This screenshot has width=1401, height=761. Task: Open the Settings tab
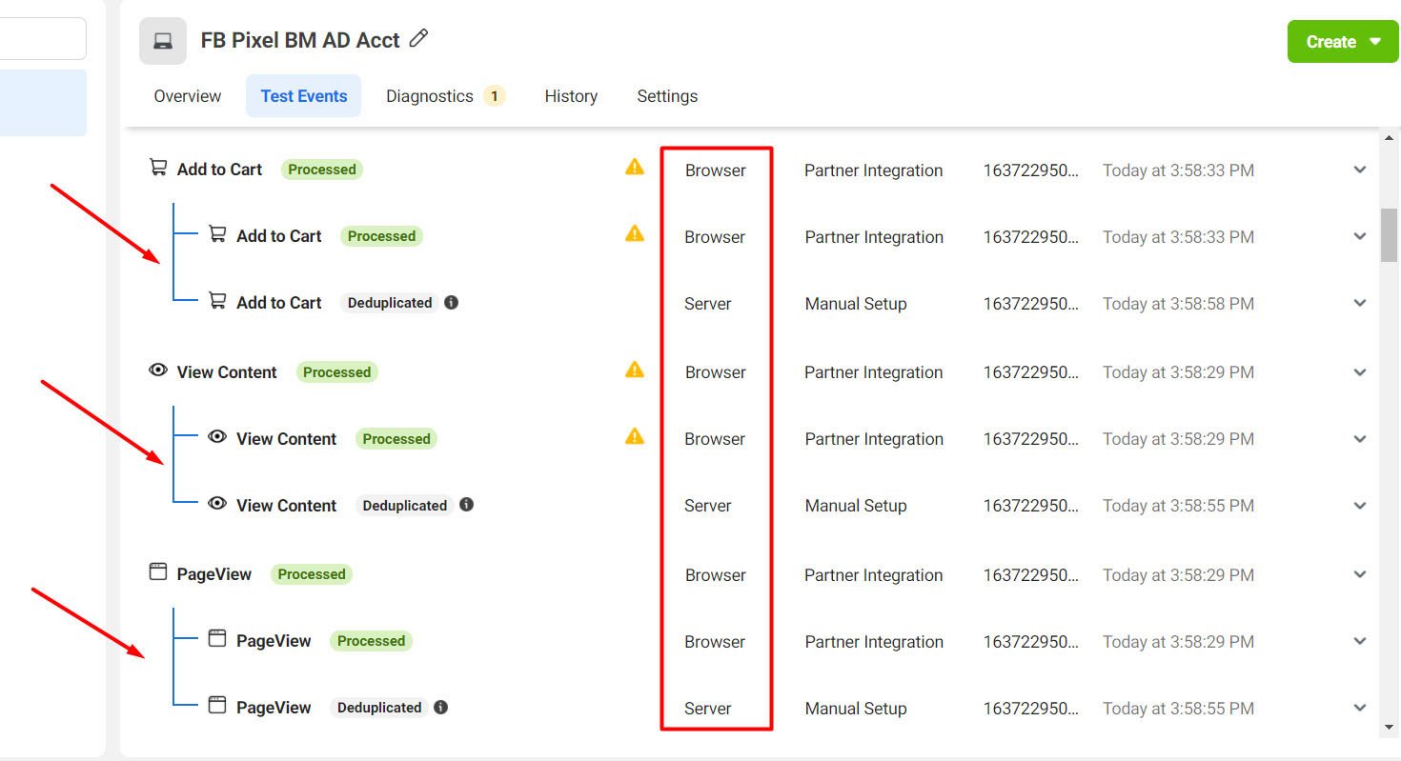tap(667, 96)
